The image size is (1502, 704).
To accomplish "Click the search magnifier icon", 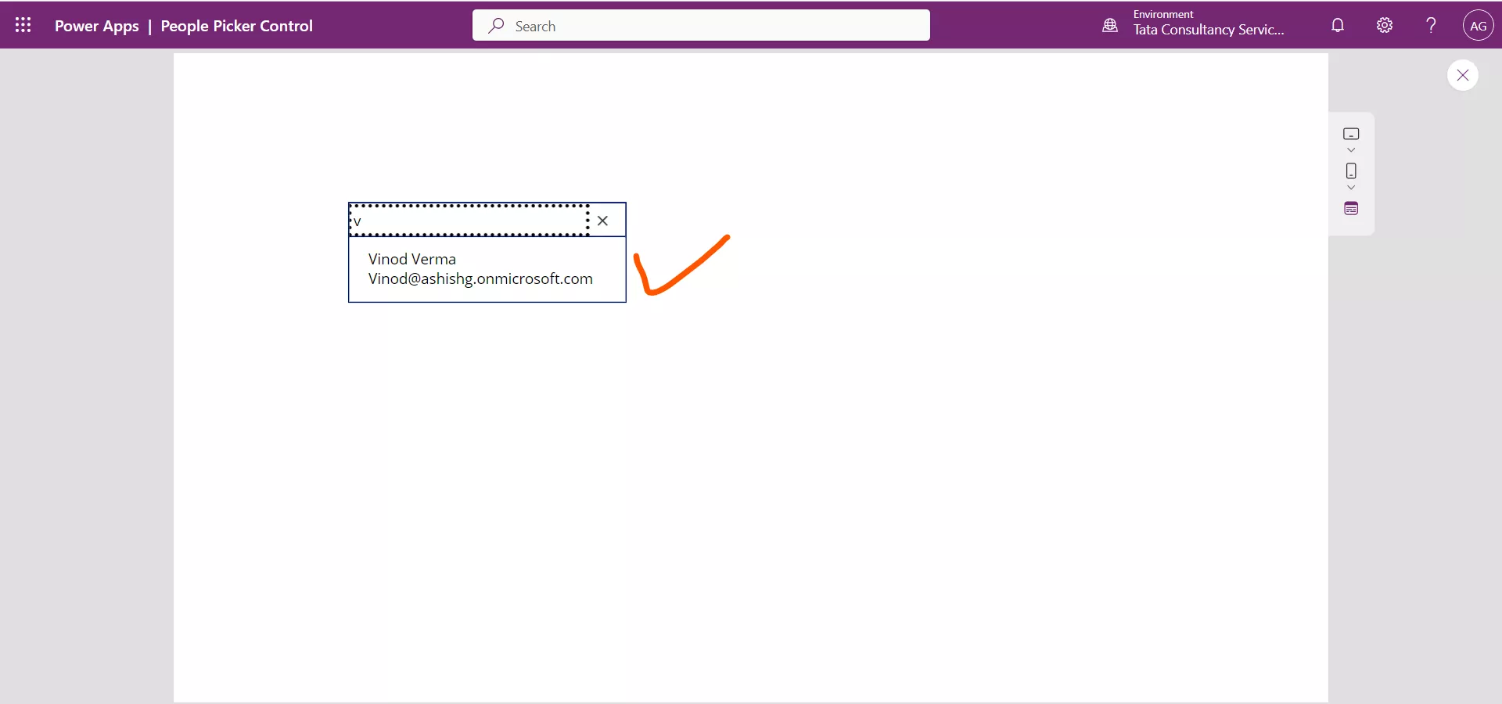I will pos(496,25).
